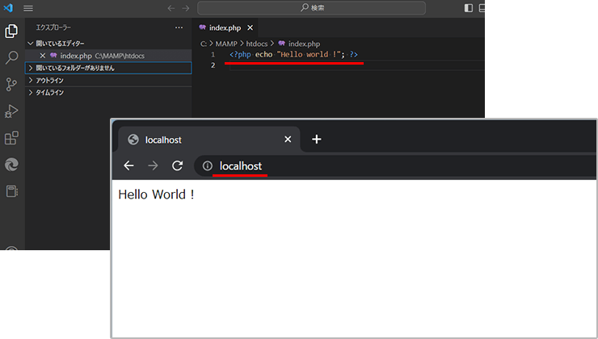Expand the Timeline section
Viewport: 598px width, 339px height.
click(x=108, y=93)
